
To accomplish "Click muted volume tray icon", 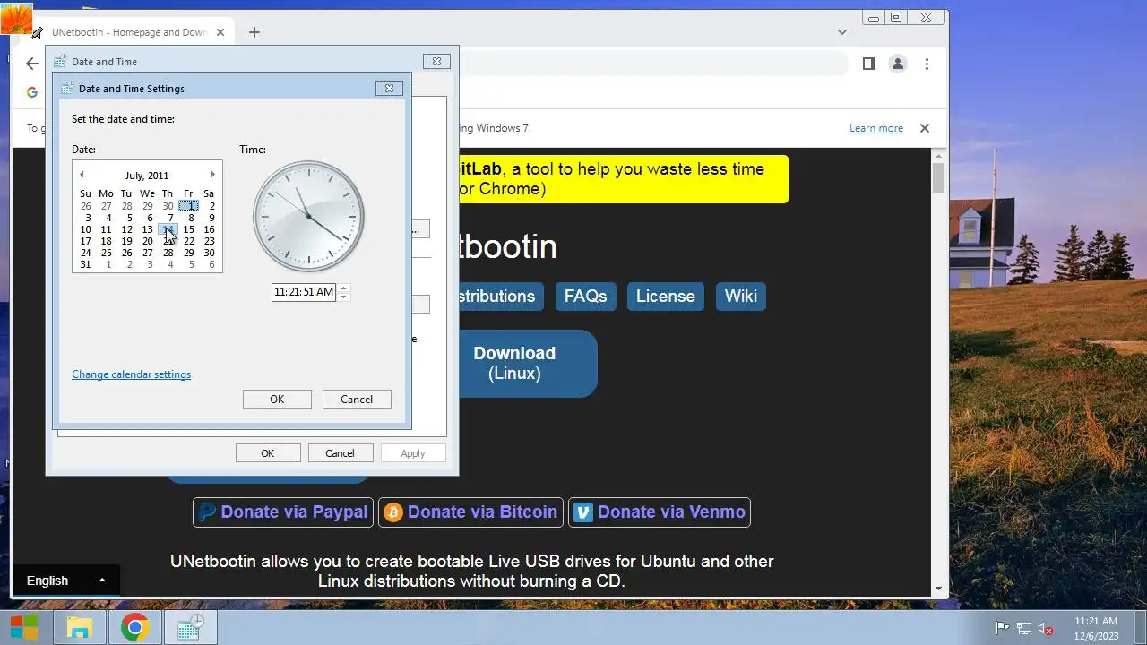I will 1045,628.
